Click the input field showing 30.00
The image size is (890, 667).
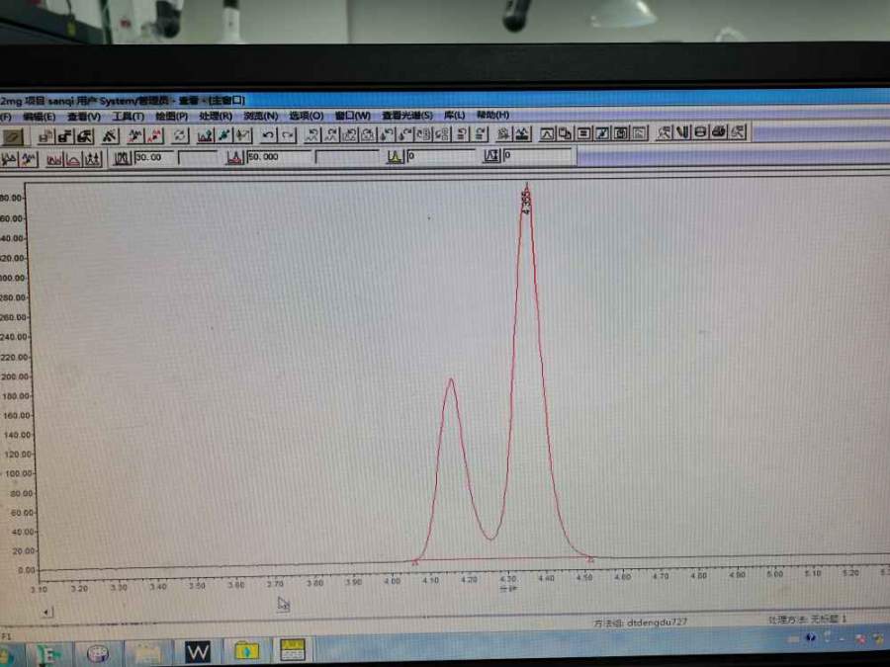(155, 157)
